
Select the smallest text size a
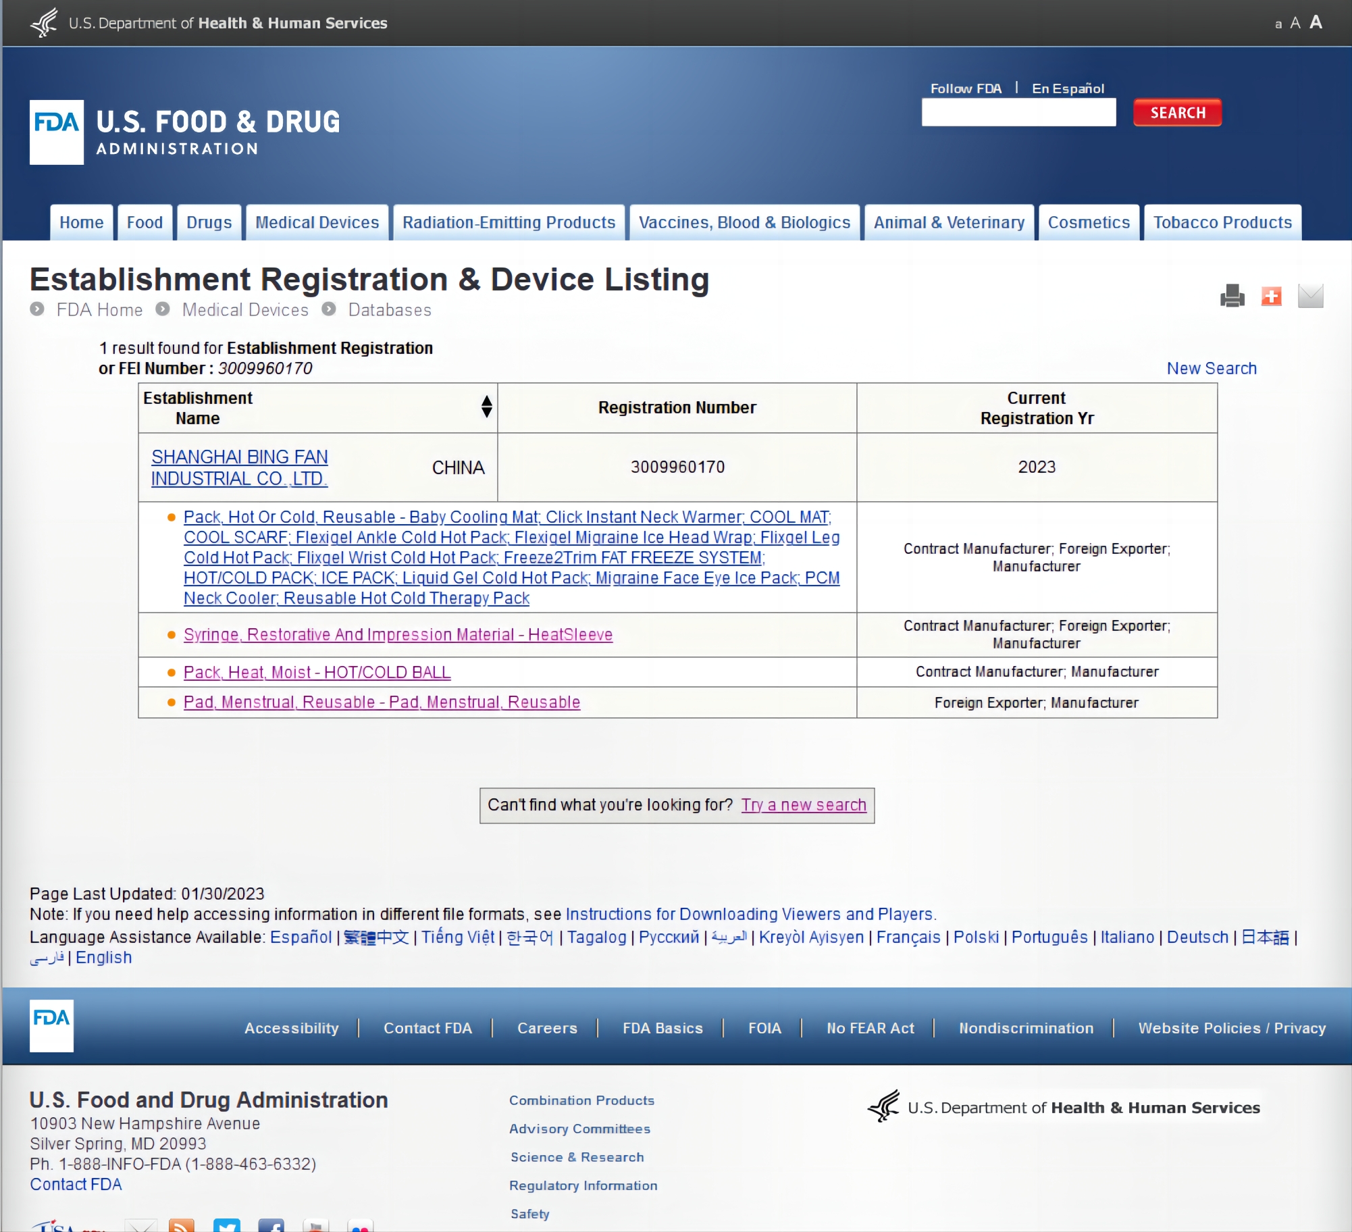click(x=1278, y=24)
